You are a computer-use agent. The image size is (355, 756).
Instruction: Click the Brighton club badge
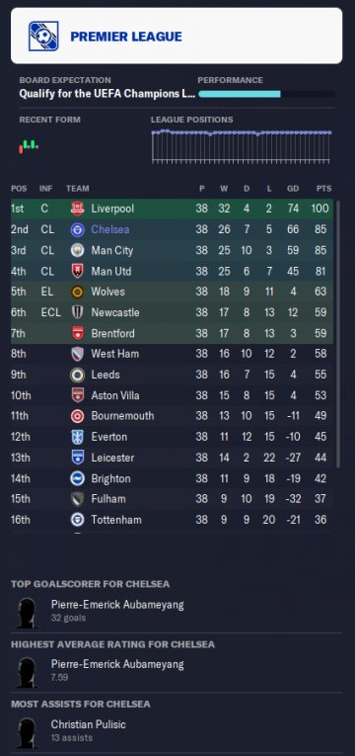[x=77, y=478]
